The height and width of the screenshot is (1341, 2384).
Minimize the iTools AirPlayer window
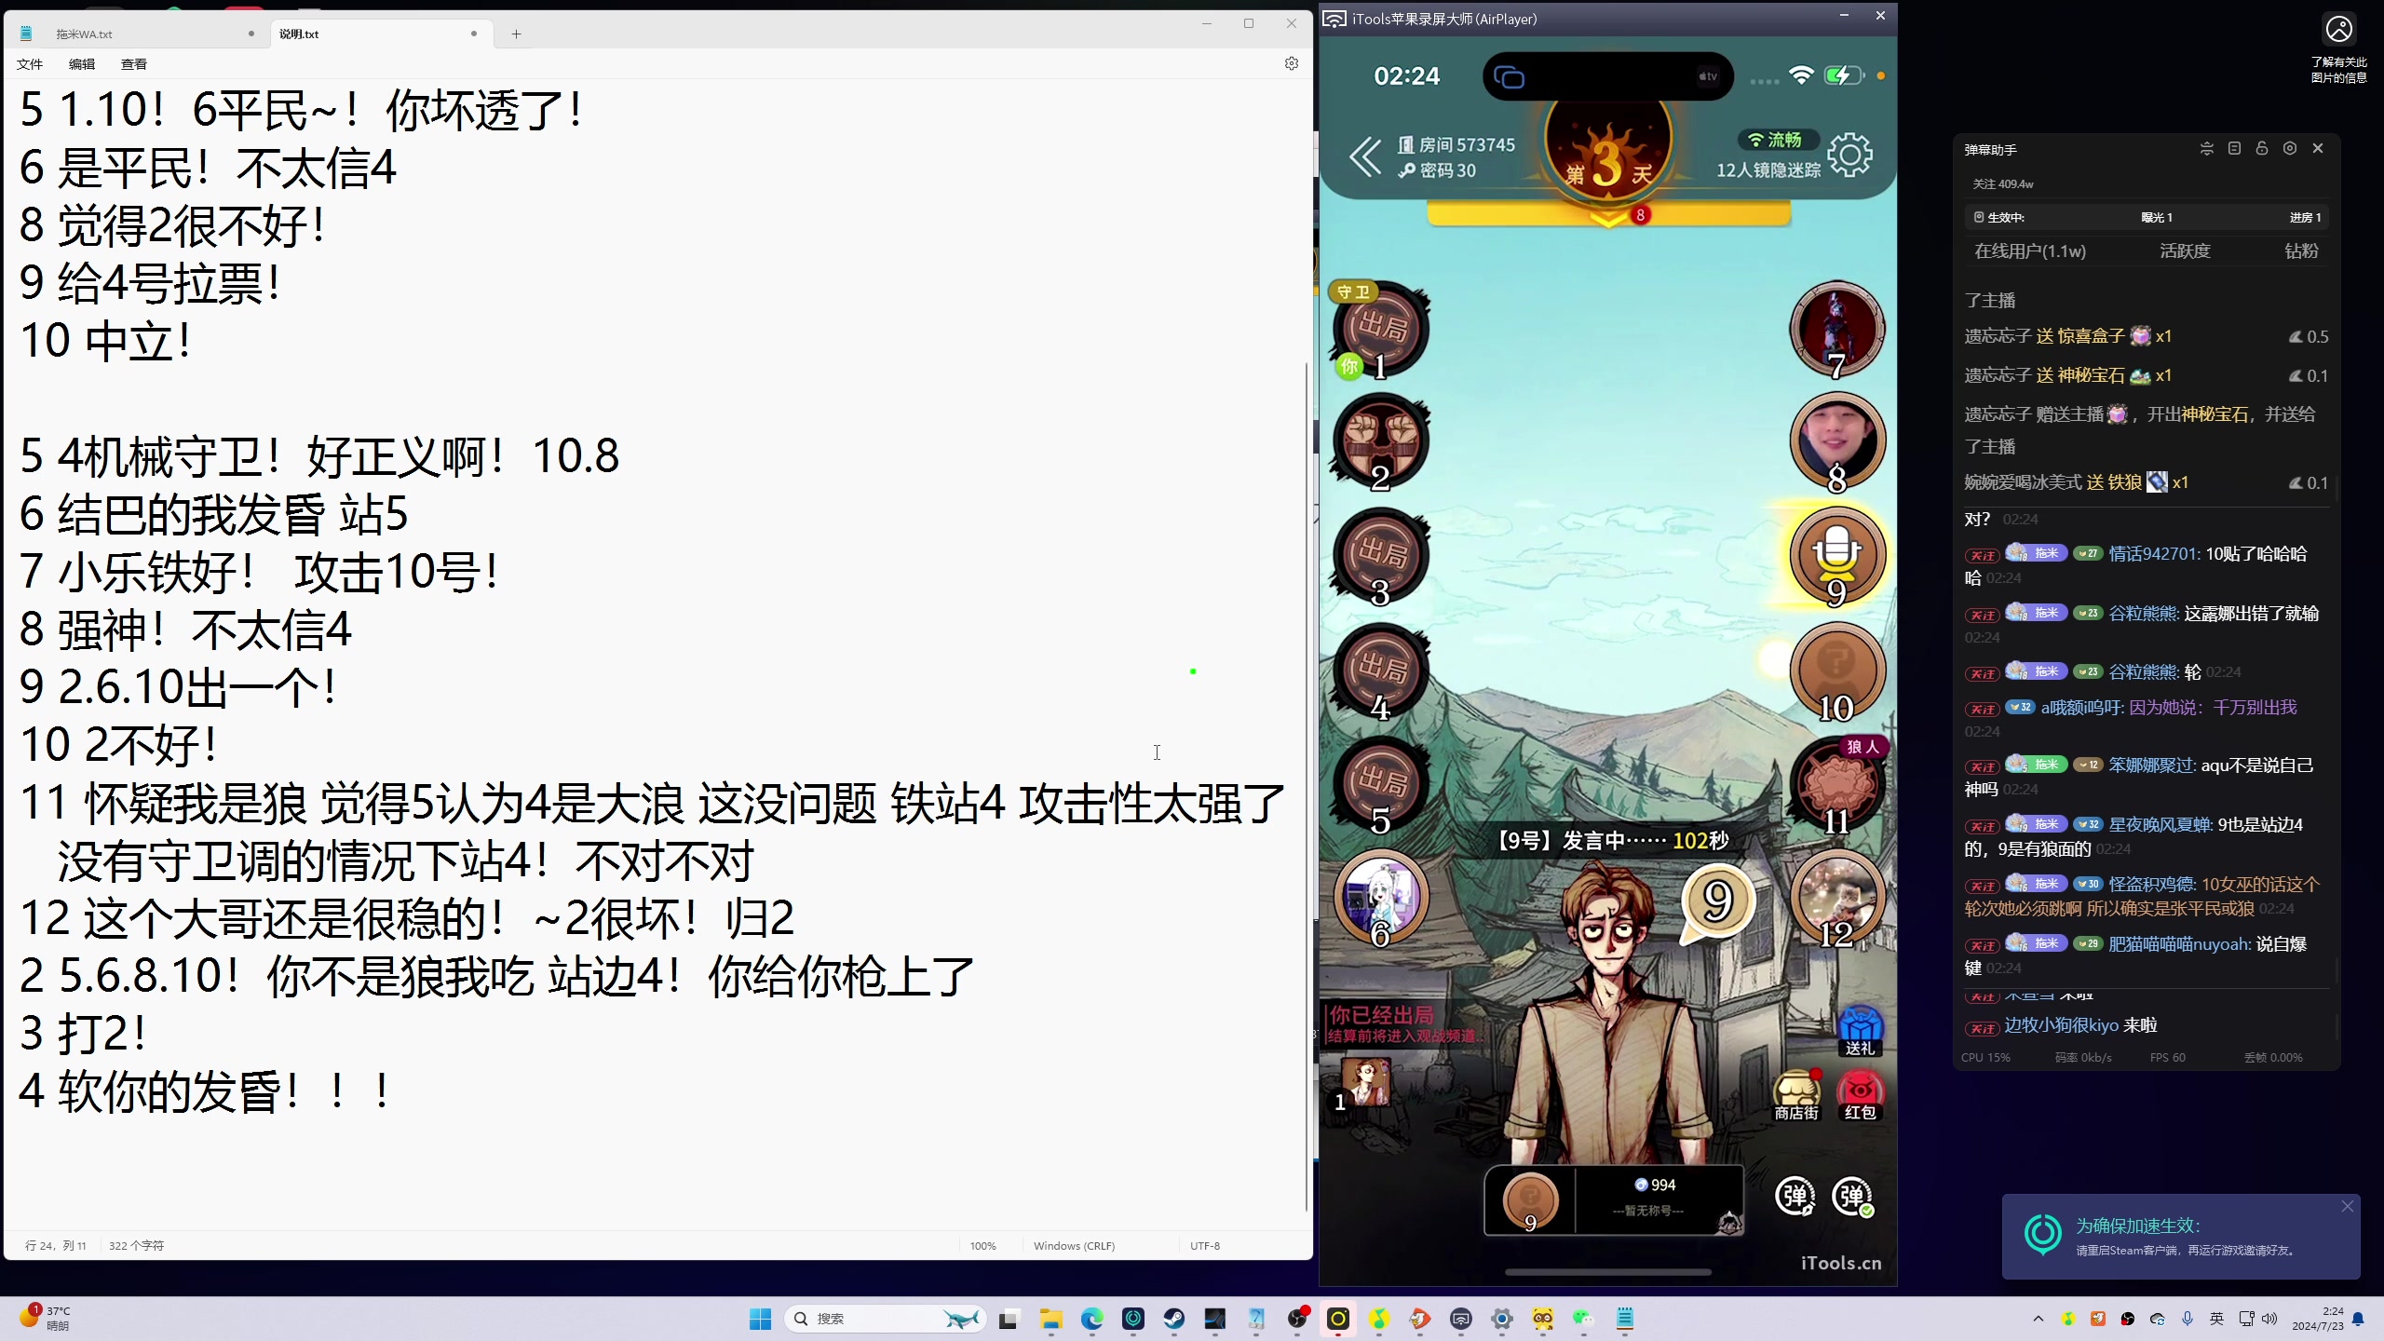1844,16
